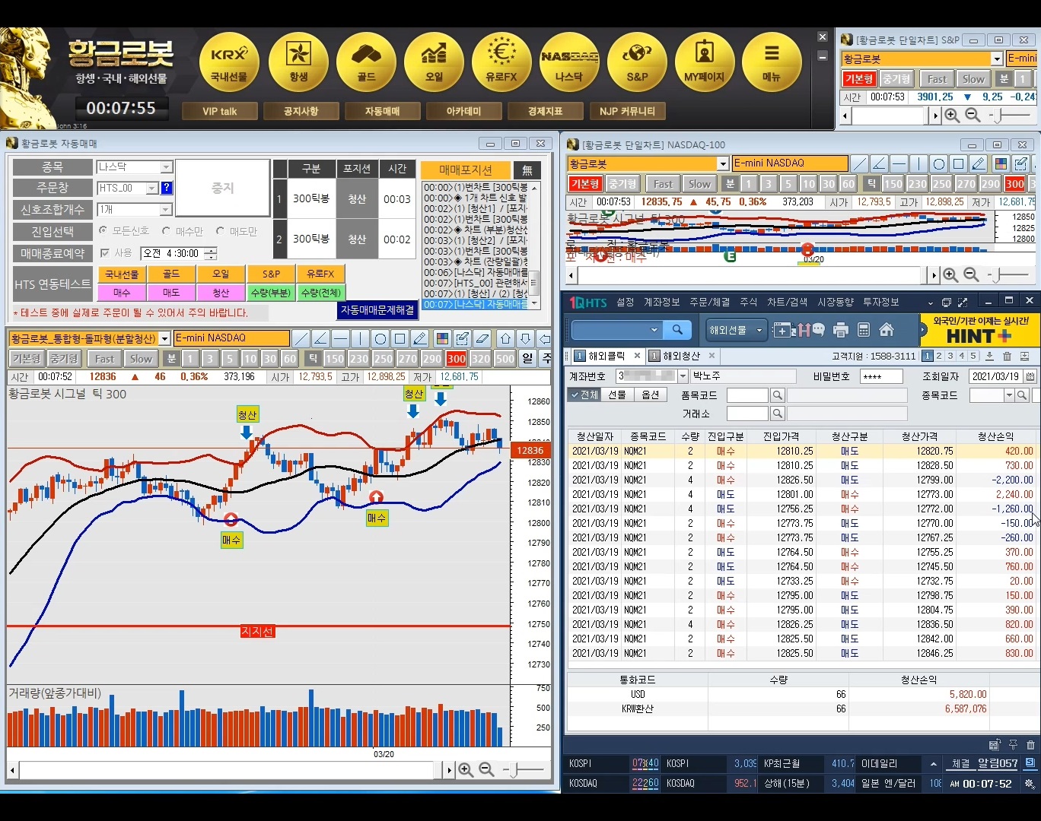The image size is (1041, 821).
Task: Select horizontal line tool in main chart toolbar
Action: click(341, 338)
